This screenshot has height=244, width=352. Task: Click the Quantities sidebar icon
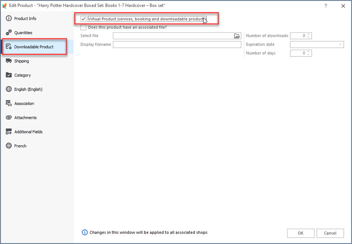click(x=9, y=32)
